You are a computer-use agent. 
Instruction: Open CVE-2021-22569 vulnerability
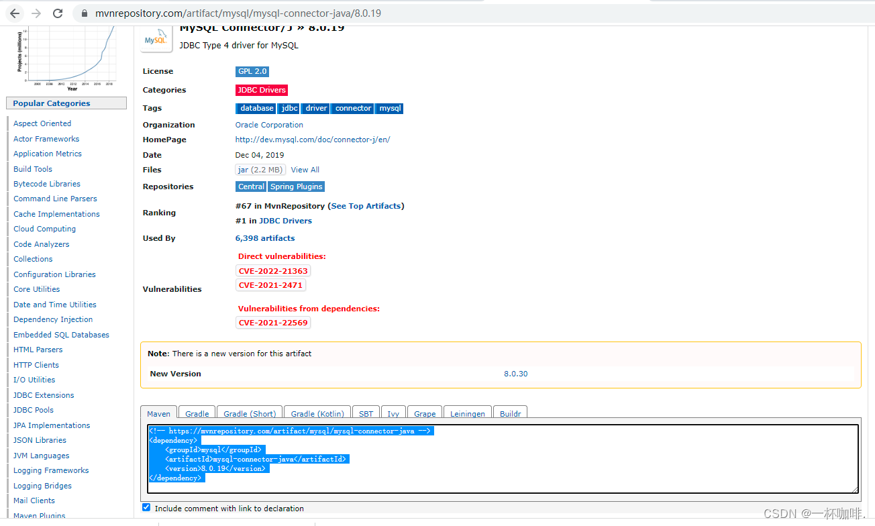(x=273, y=323)
